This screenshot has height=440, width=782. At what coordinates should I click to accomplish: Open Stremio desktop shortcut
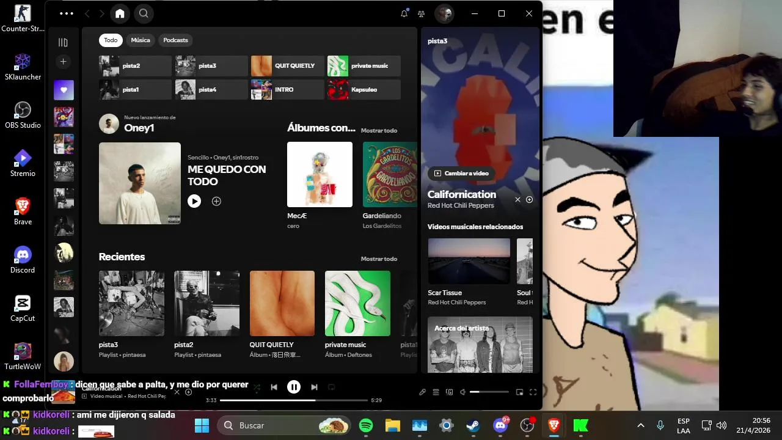(23, 163)
